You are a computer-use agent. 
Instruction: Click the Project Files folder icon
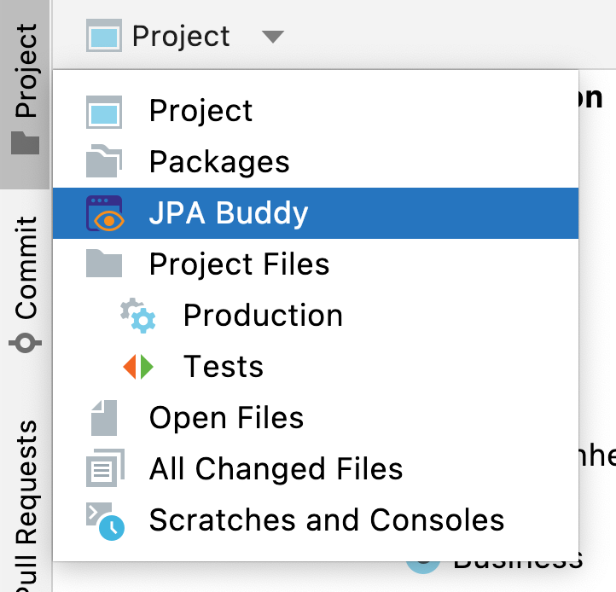(104, 264)
